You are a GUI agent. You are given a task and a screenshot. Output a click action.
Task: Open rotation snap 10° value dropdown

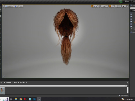(113, 6)
